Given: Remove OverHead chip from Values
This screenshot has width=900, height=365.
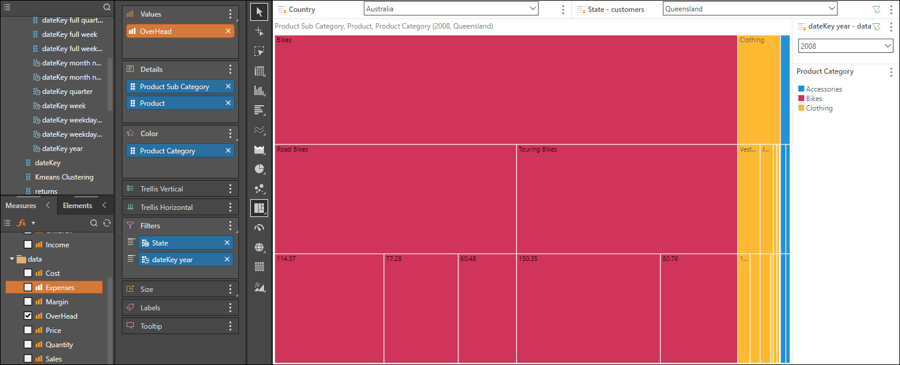Looking at the screenshot, I should coord(228,31).
